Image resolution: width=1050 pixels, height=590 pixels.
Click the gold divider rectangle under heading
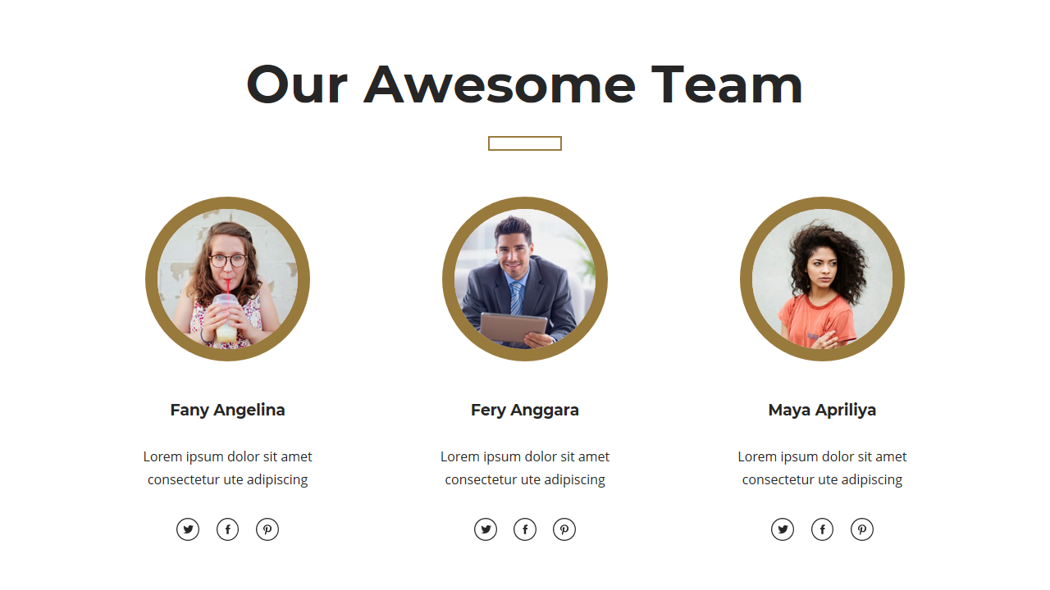pyautogui.click(x=525, y=143)
